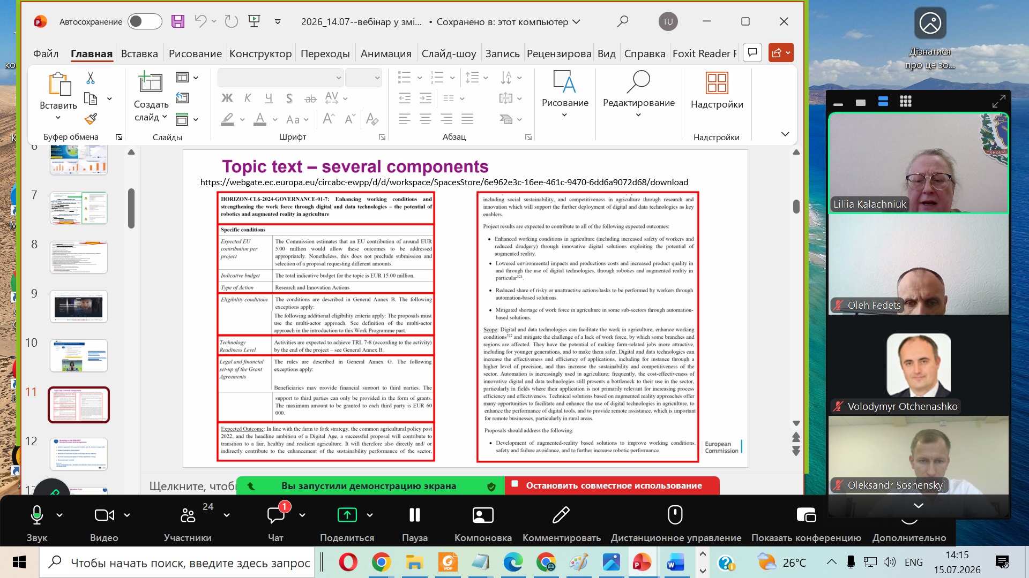Collapse the PowerPoint ribbon chevron
This screenshot has height=578, width=1029.
(x=785, y=134)
